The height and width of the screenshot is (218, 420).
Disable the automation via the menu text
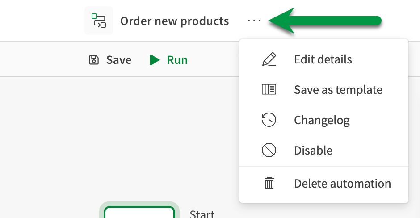coord(313,150)
